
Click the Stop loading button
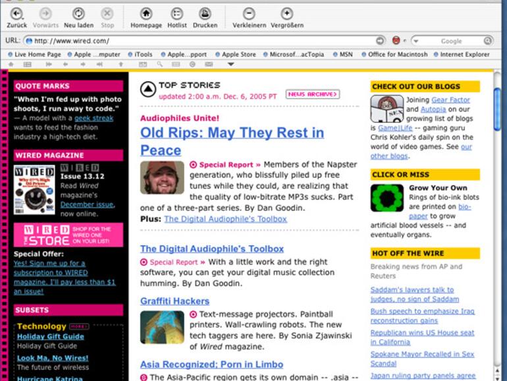(107, 18)
